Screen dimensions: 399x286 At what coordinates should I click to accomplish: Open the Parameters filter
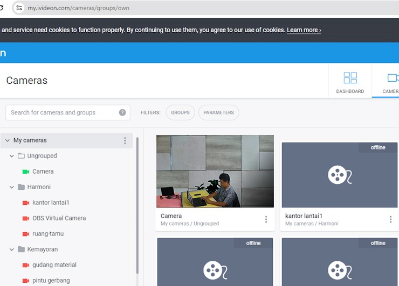(218, 112)
